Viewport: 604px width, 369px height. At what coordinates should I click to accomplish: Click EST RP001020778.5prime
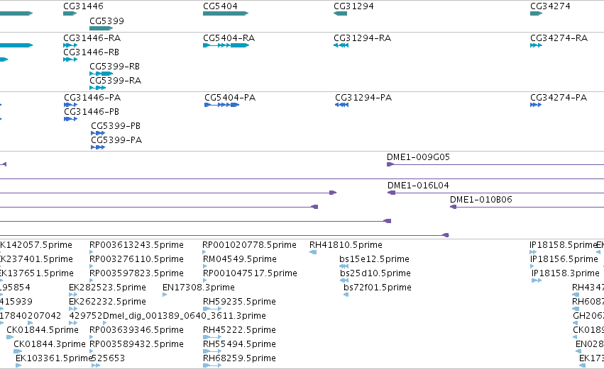[250, 245]
